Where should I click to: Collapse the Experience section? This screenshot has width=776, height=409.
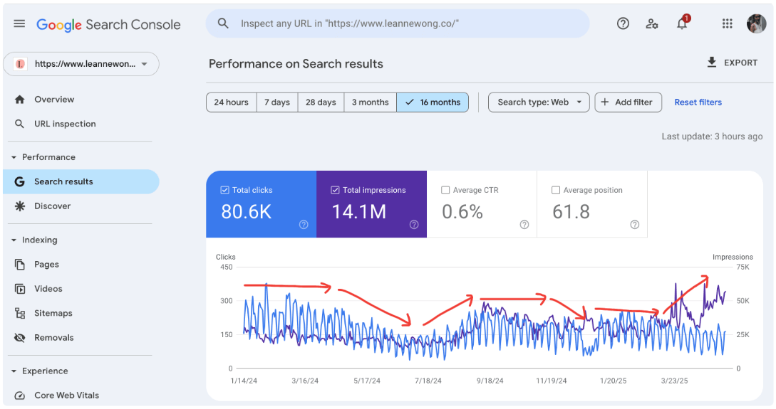point(14,371)
